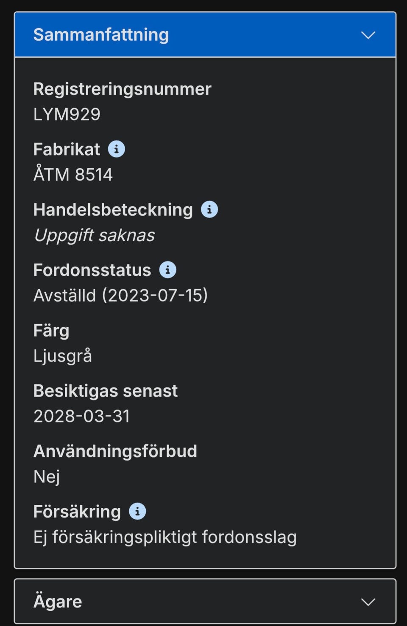Click the Färg label
The image size is (407, 626).
(x=51, y=331)
